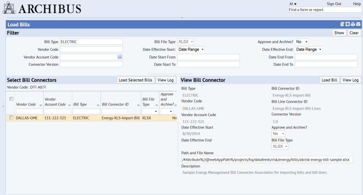
Task: Click the Vendor Code column header
Action: pyautogui.click(x=26, y=104)
